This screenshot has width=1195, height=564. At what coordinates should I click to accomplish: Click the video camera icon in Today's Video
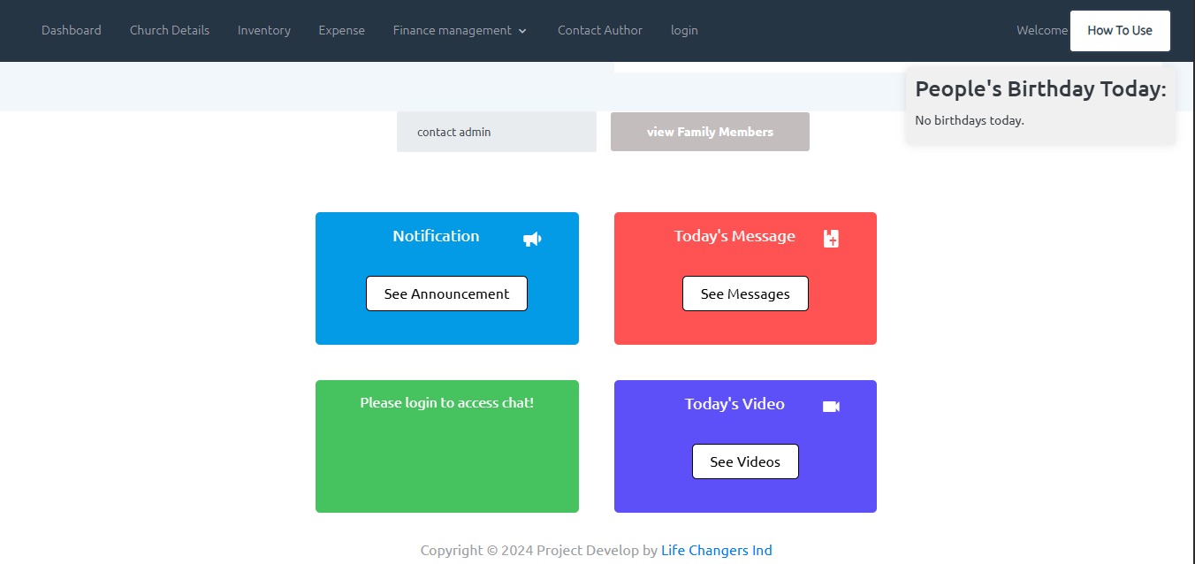pos(831,407)
